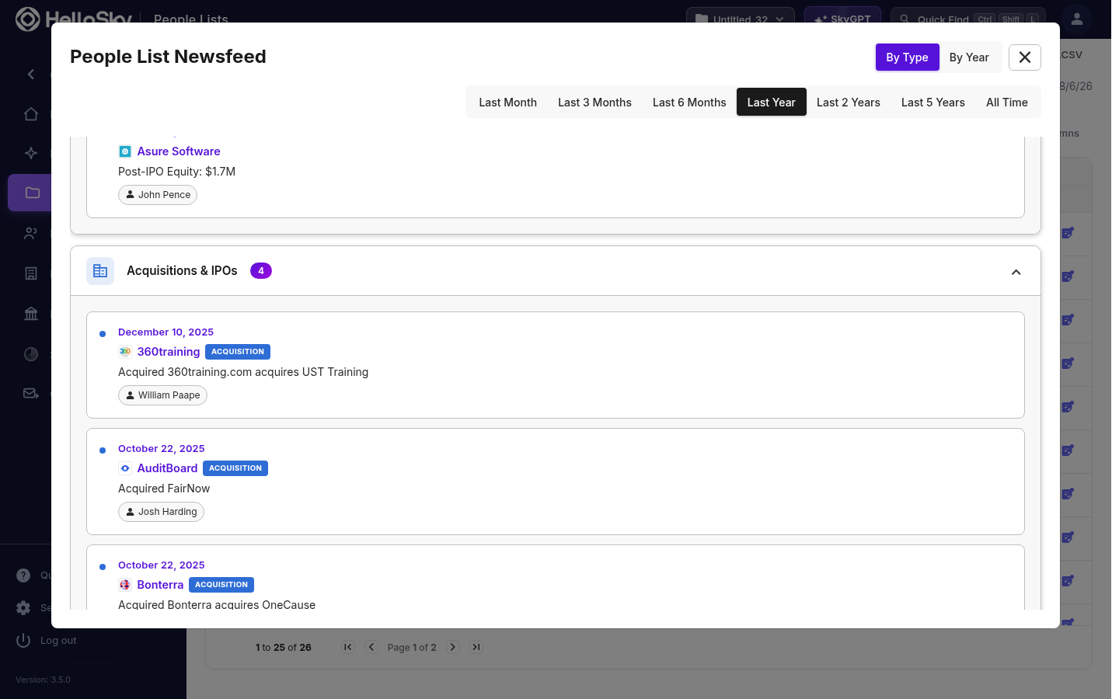Click 'Post-IPO Equity: $1.7M' text

[x=176, y=172]
